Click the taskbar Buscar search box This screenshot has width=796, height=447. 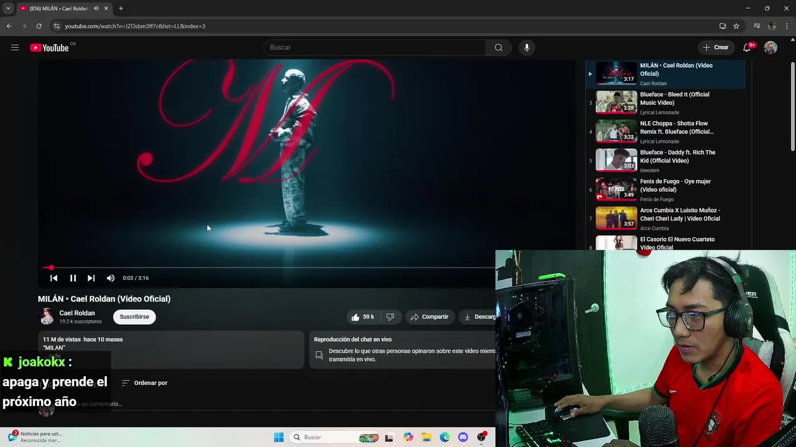click(x=336, y=437)
